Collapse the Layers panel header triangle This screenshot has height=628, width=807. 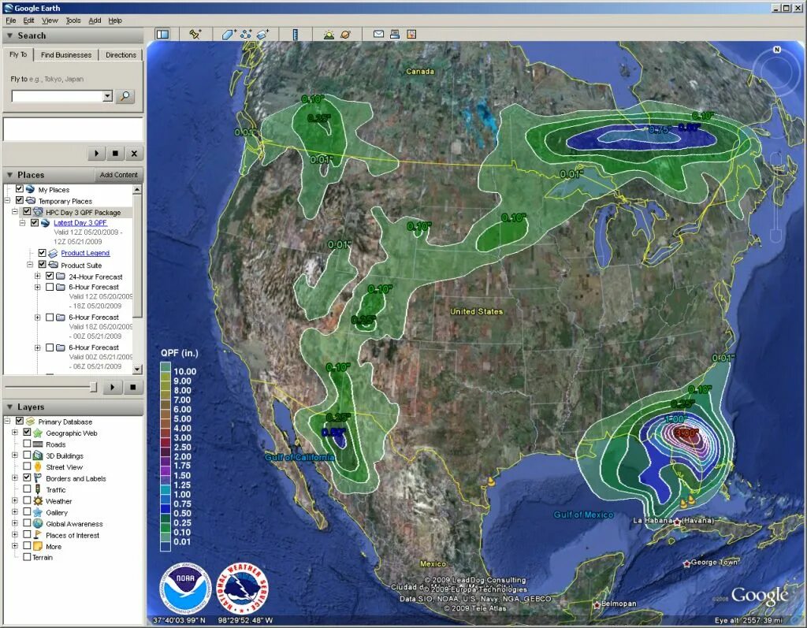[x=9, y=407]
